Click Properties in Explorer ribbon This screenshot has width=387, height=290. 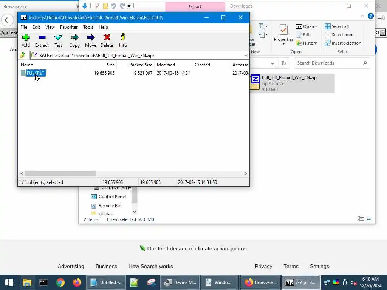(283, 34)
